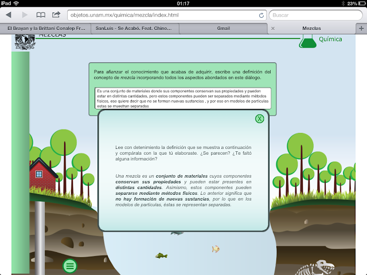Tap the battery 23% indicator
Image resolution: width=367 pixels, height=275 pixels.
[x=356, y=3]
